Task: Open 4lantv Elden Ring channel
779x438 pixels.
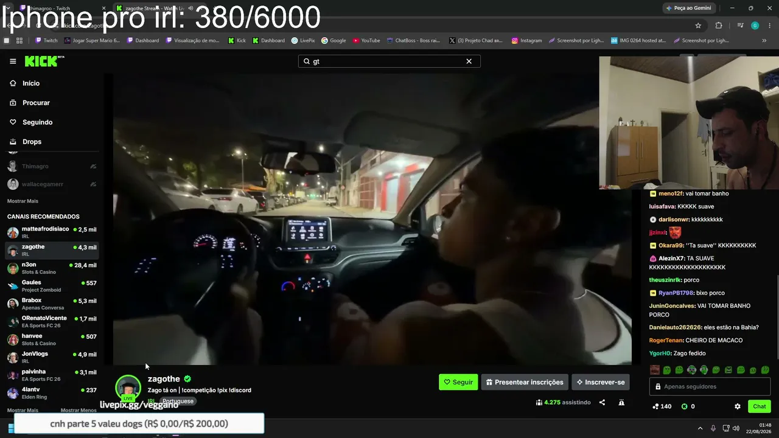Action: [x=52, y=393]
